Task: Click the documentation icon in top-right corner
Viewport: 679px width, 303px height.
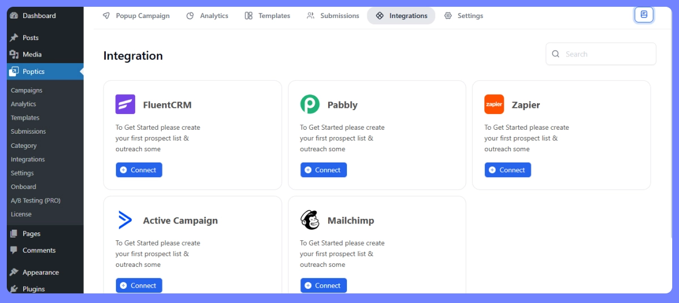Action: (644, 15)
